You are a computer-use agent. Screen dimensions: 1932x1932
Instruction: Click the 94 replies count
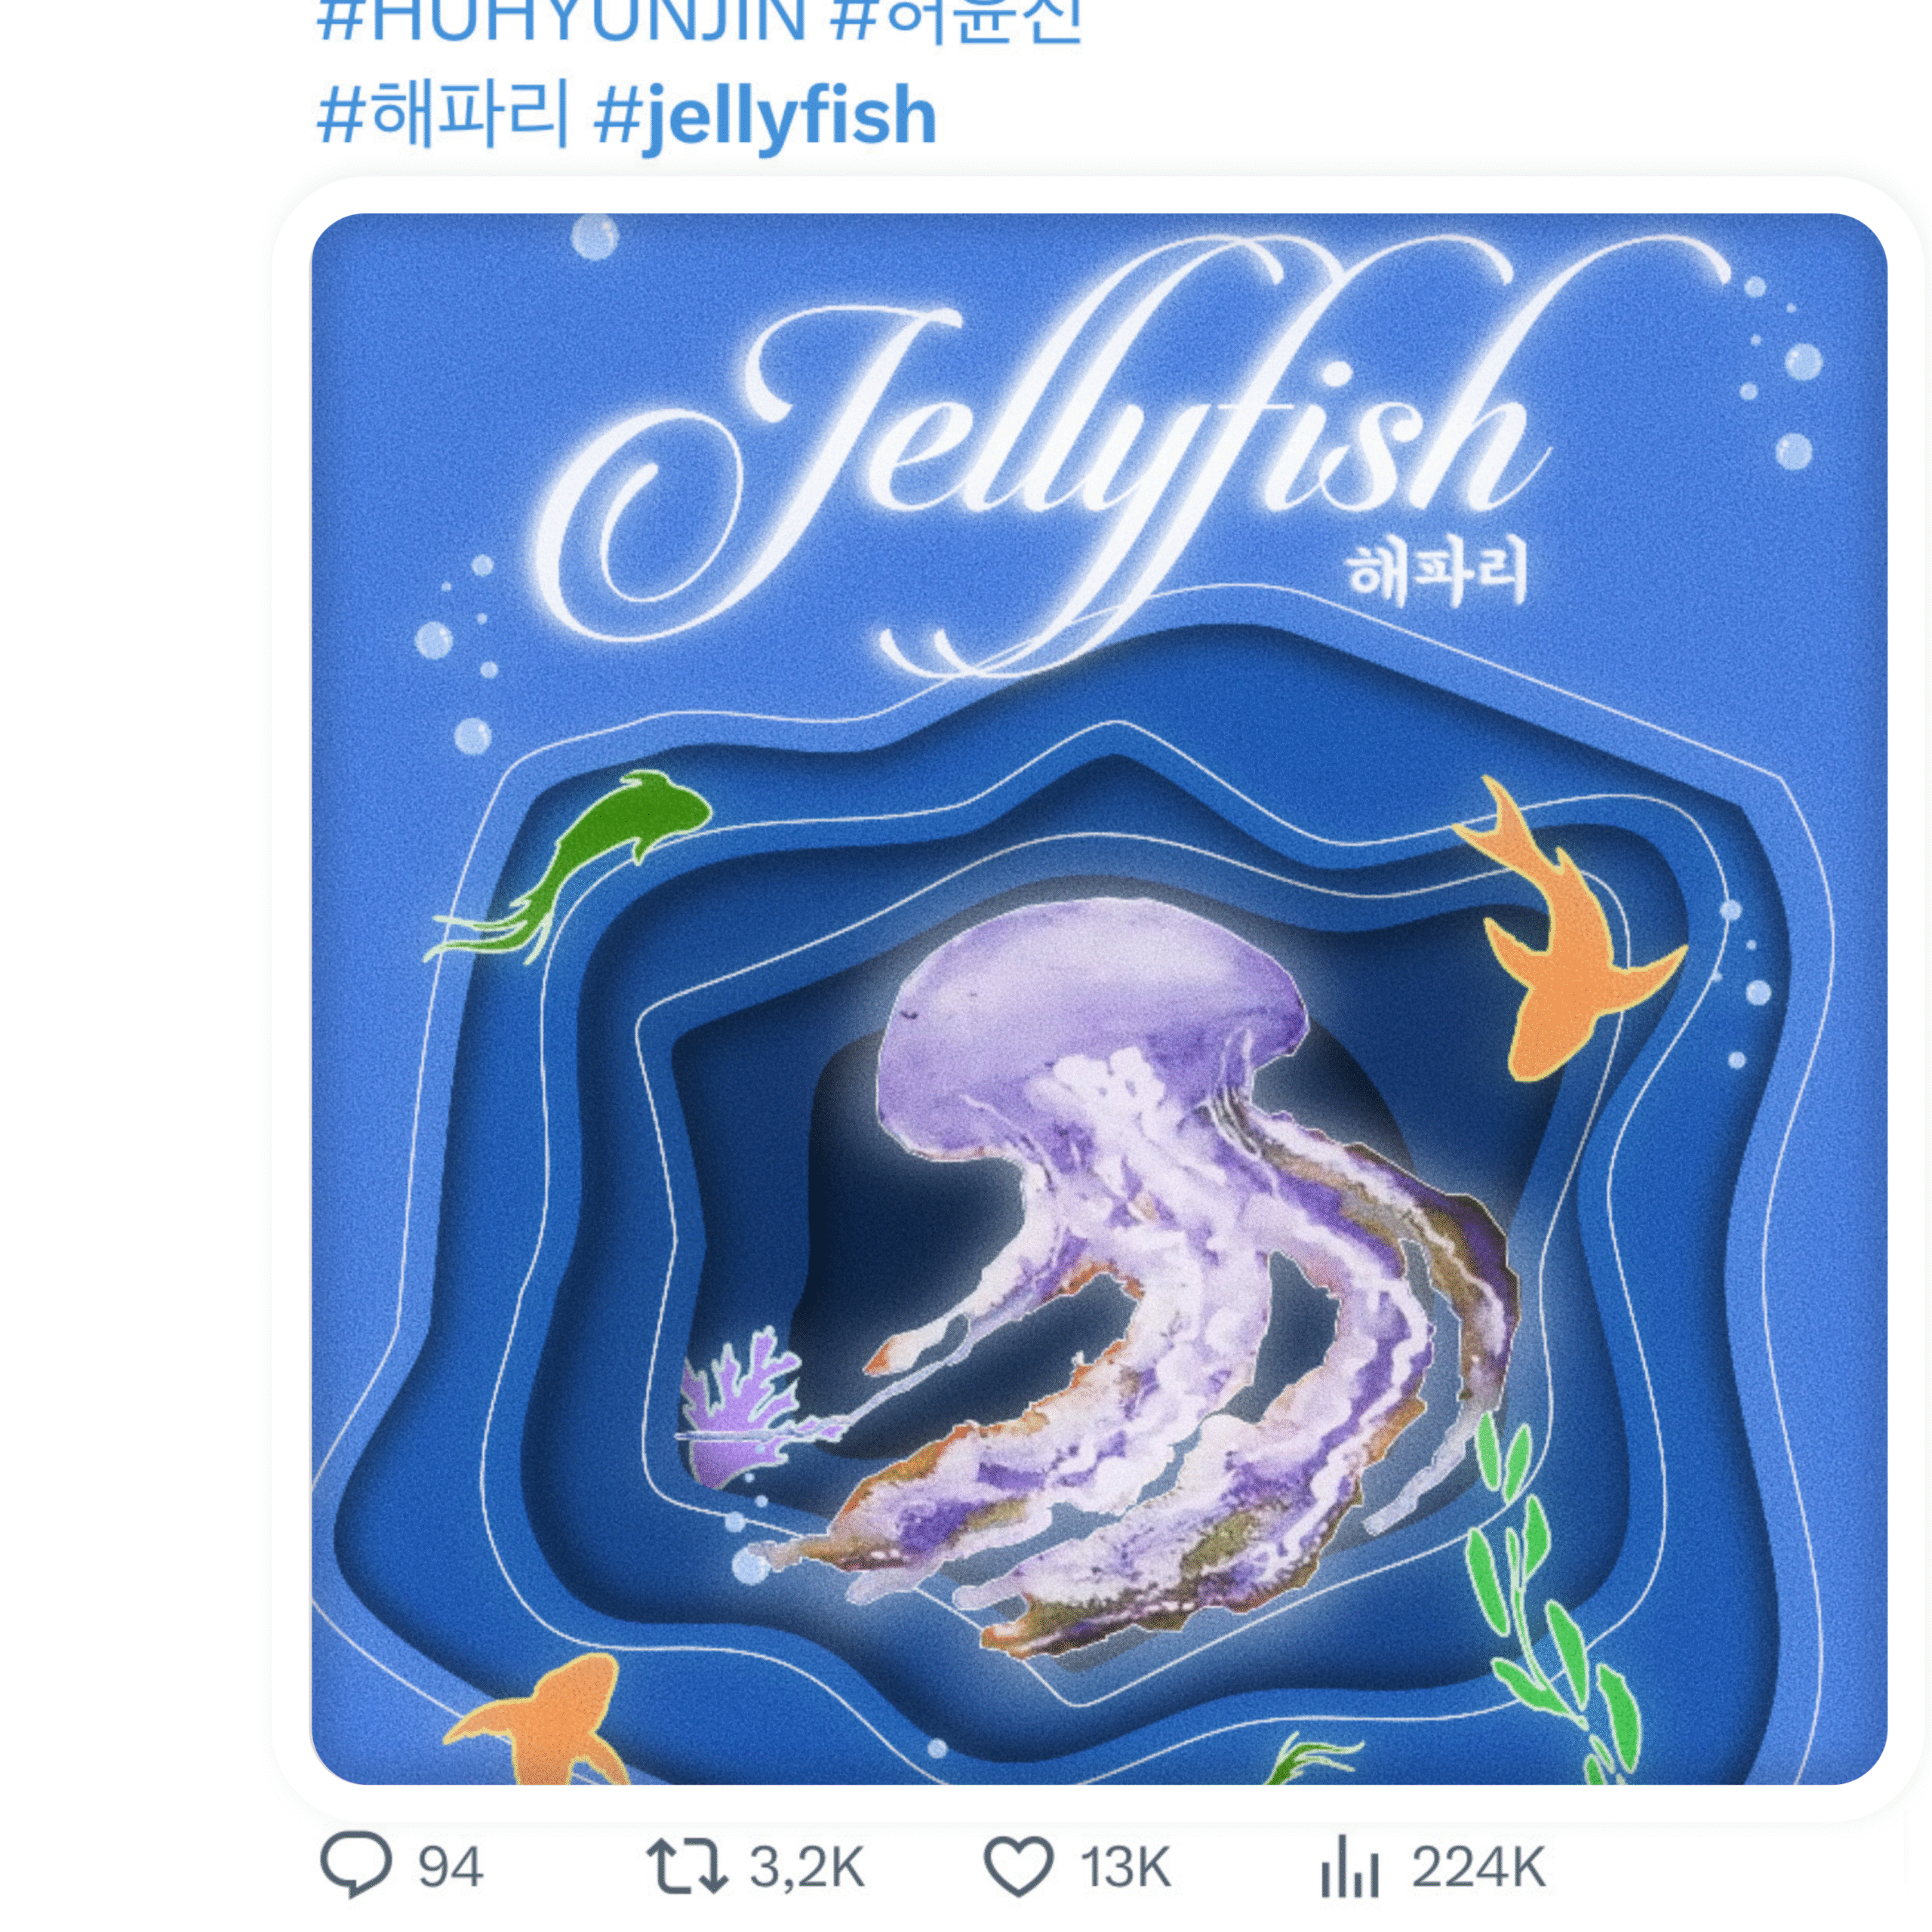450,1867
